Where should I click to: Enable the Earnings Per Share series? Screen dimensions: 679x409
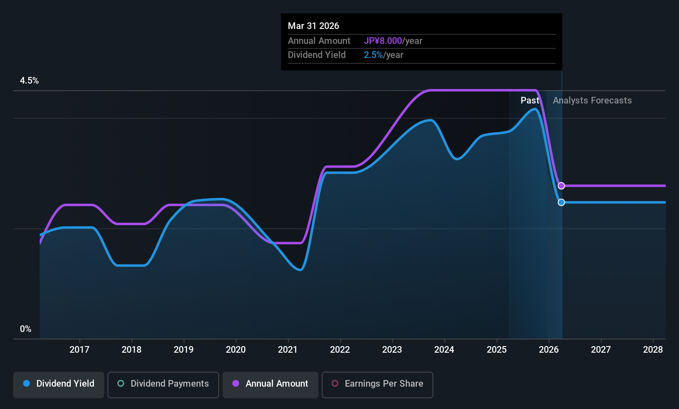(378, 385)
